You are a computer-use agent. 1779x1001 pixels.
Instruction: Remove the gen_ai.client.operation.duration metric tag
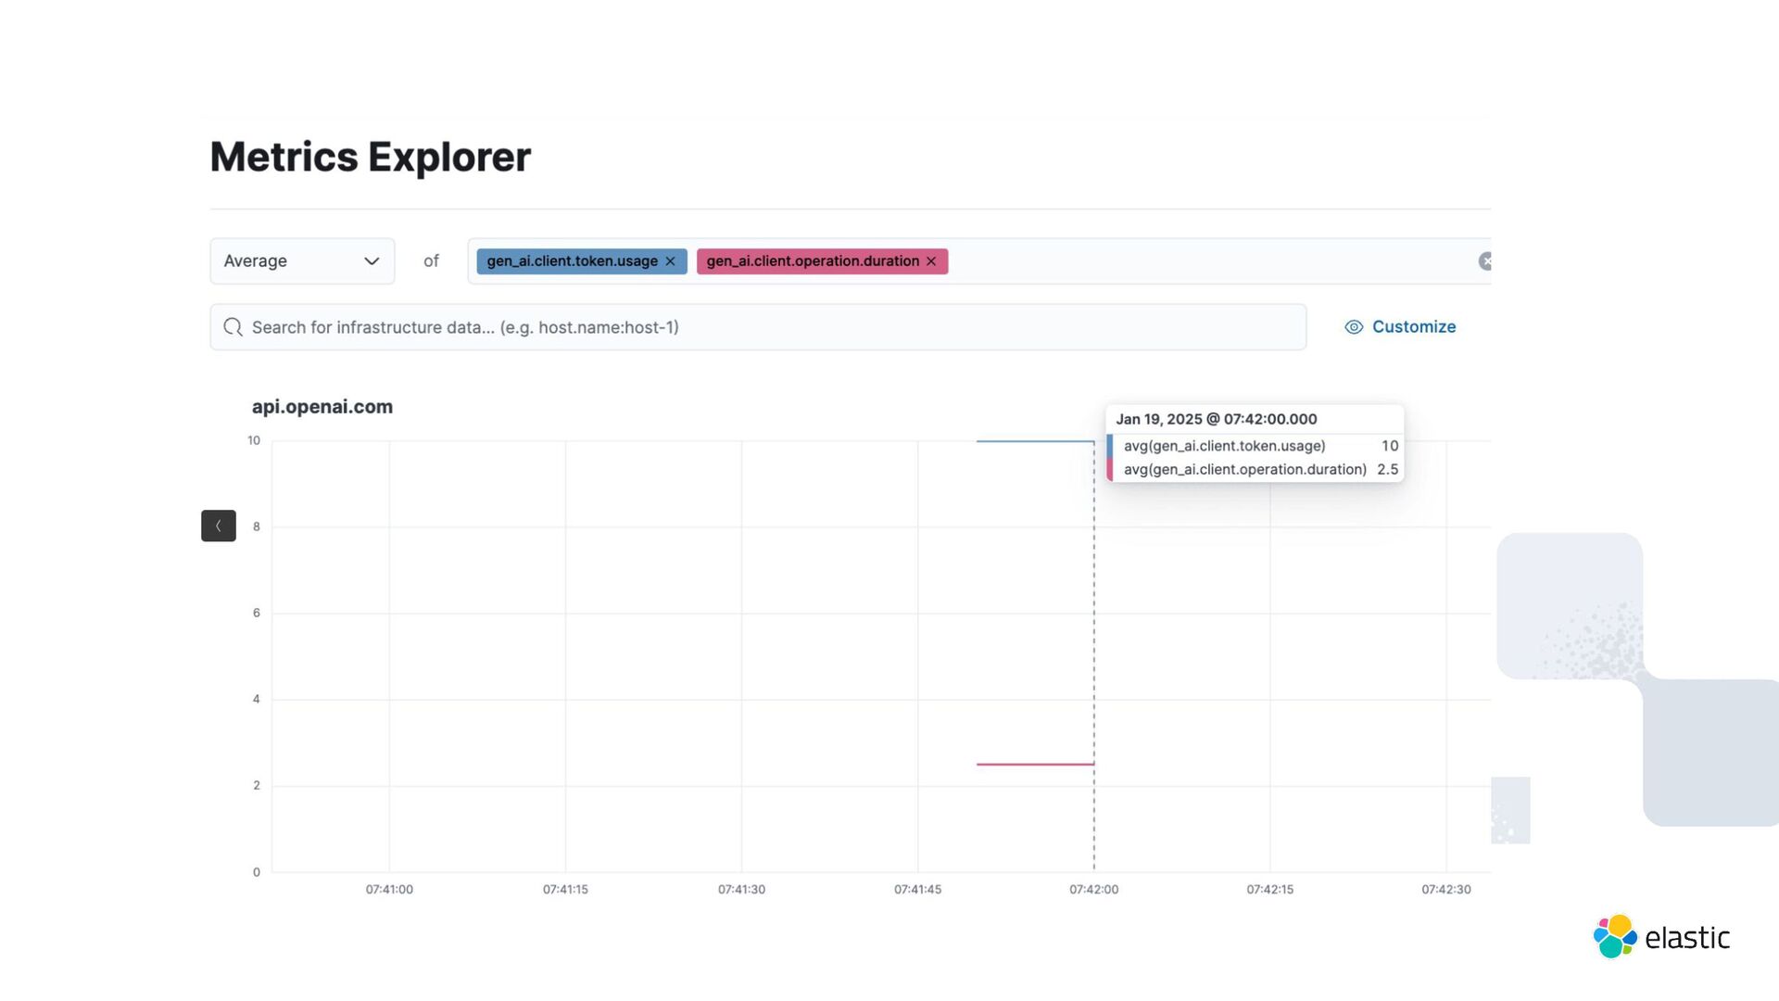tap(931, 261)
